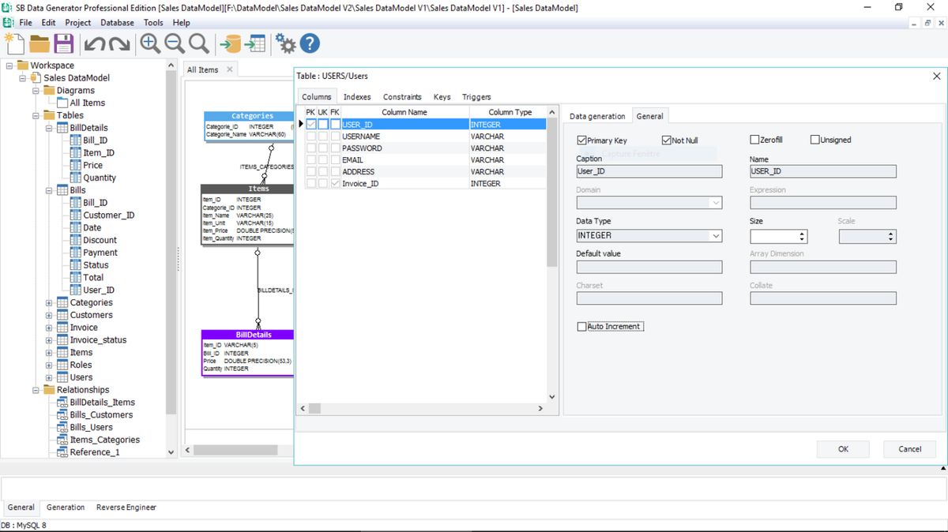Click the Cancel button
The width and height of the screenshot is (948, 532).
pyautogui.click(x=910, y=448)
